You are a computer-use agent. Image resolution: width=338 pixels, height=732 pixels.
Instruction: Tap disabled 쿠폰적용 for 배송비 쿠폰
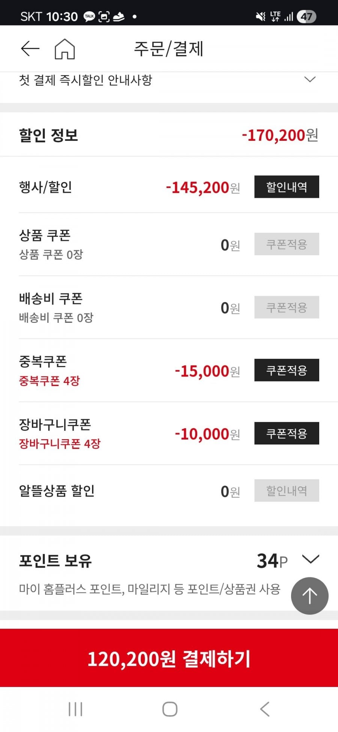[287, 307]
